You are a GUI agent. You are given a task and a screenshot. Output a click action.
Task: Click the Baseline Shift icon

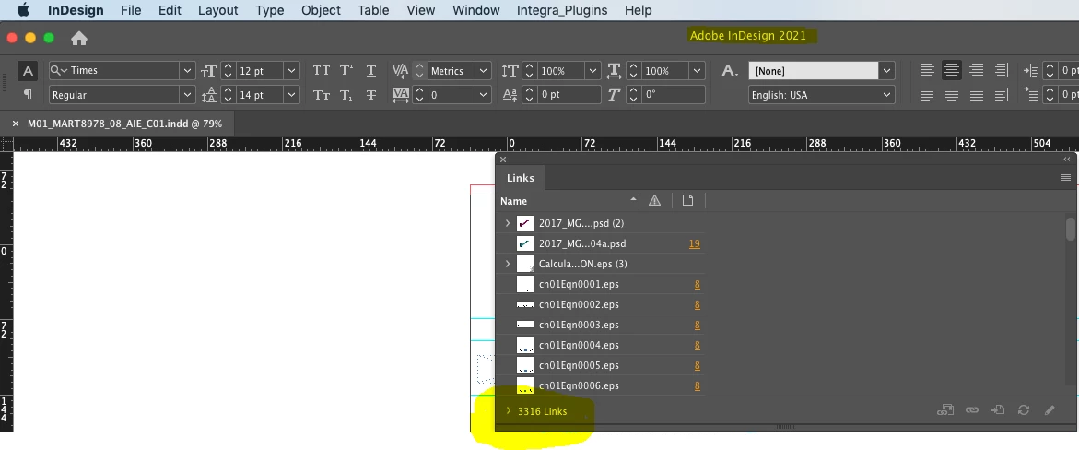[510, 94]
